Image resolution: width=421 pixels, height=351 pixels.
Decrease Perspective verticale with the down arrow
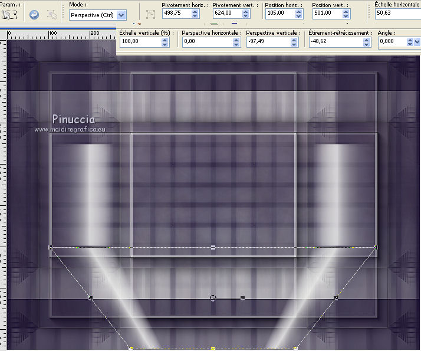pos(294,44)
